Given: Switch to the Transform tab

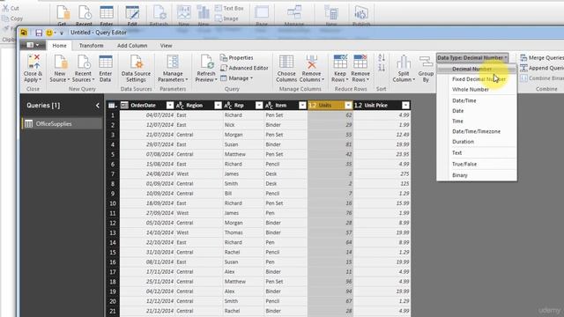Looking at the screenshot, I should pyautogui.click(x=91, y=46).
